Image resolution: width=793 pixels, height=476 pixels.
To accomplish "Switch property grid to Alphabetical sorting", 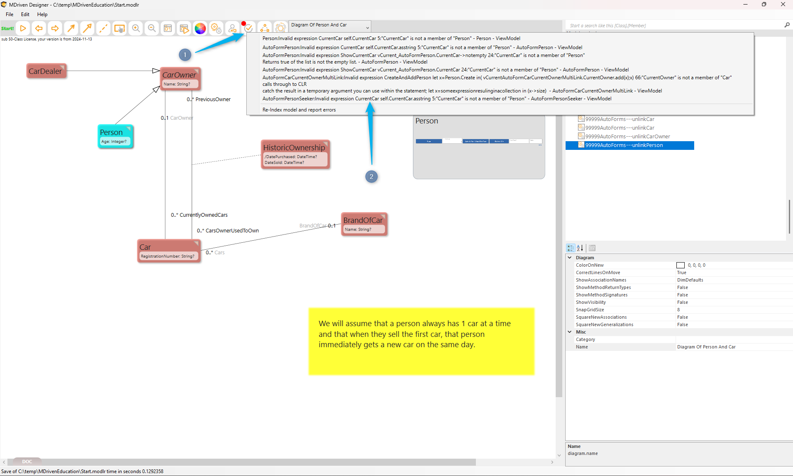I will 580,248.
